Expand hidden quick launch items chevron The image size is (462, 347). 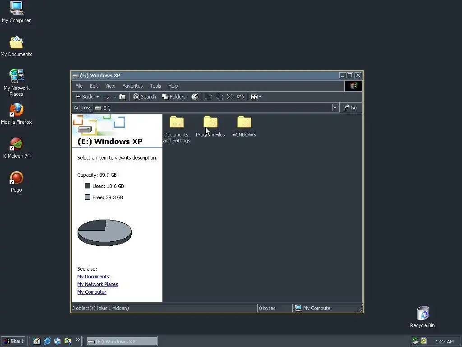[x=78, y=340]
